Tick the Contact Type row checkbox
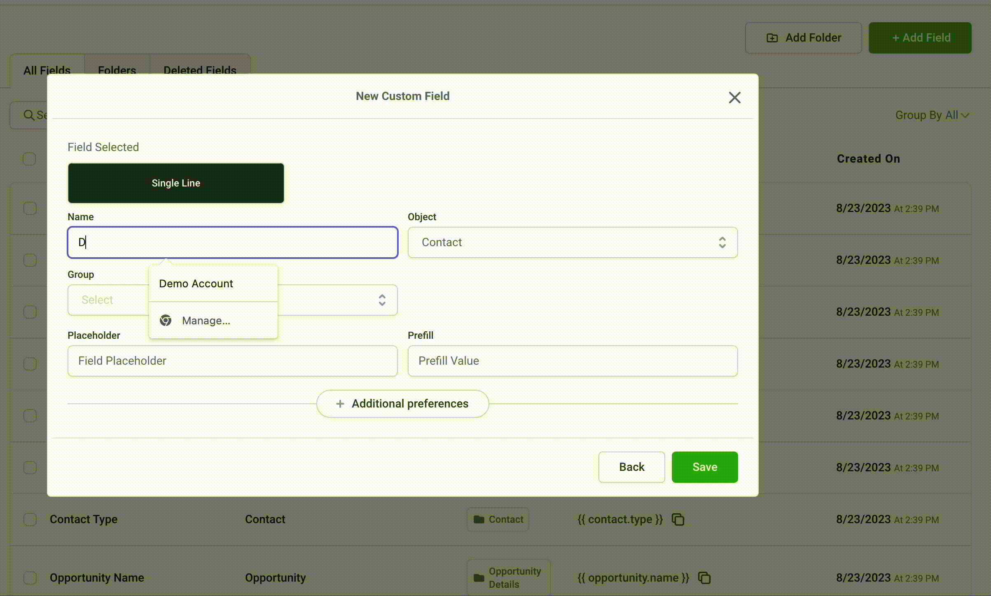The image size is (991, 596). pos(30,519)
